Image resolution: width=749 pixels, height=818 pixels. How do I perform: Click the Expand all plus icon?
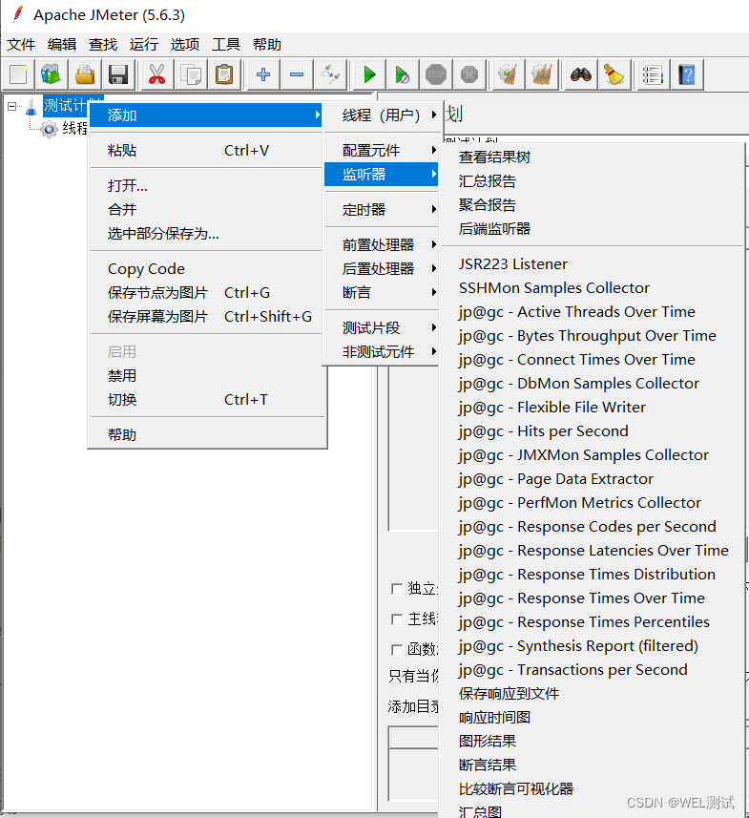(263, 74)
